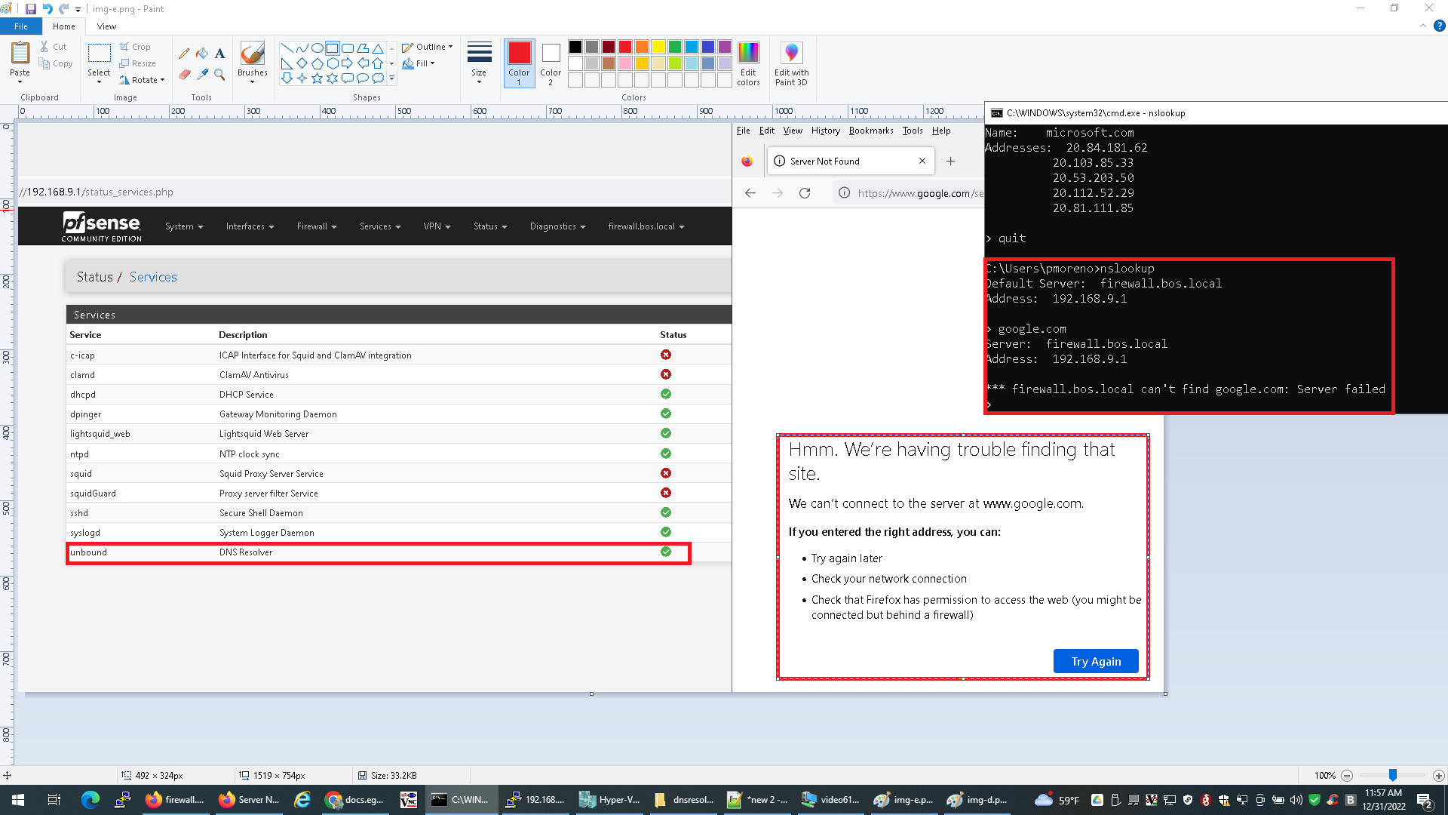Switch to the View ribbon tab
The width and height of the screenshot is (1448, 815).
coord(107,26)
